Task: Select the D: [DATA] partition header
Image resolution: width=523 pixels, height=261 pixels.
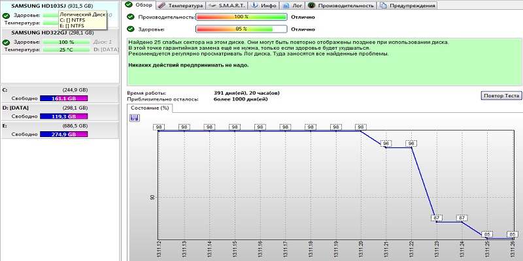Action: click(59, 108)
